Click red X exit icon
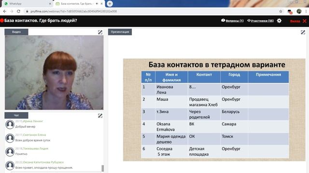 305,21
